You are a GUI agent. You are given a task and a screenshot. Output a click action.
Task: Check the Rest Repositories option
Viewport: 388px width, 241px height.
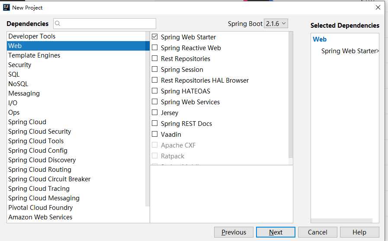coord(155,58)
